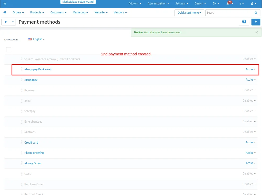Open the Money Order payment method
262x195 pixels.
[x=33, y=164]
